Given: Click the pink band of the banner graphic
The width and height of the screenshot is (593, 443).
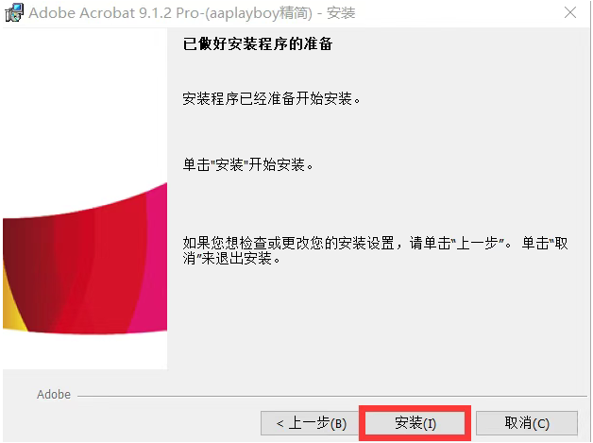Looking at the screenshot, I should [x=155, y=261].
